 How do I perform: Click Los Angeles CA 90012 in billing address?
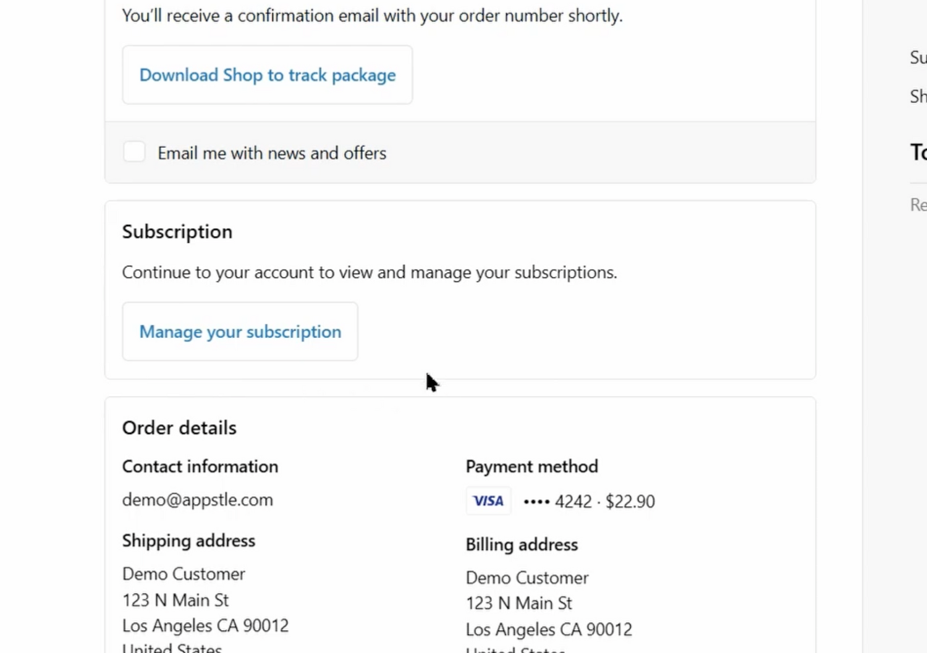point(549,630)
